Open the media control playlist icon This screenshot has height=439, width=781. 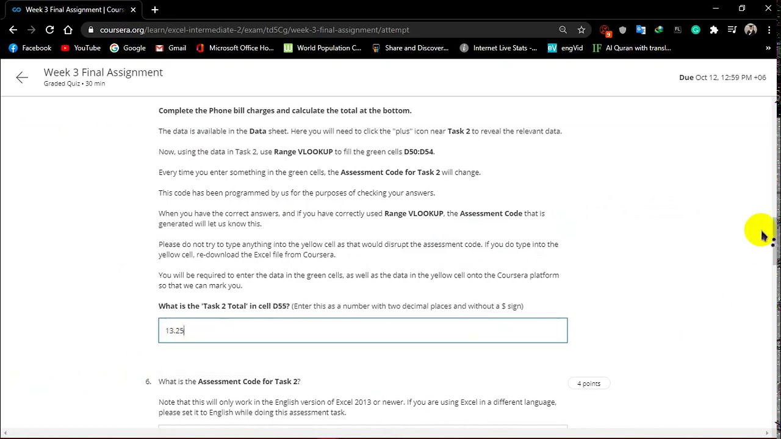pos(732,29)
